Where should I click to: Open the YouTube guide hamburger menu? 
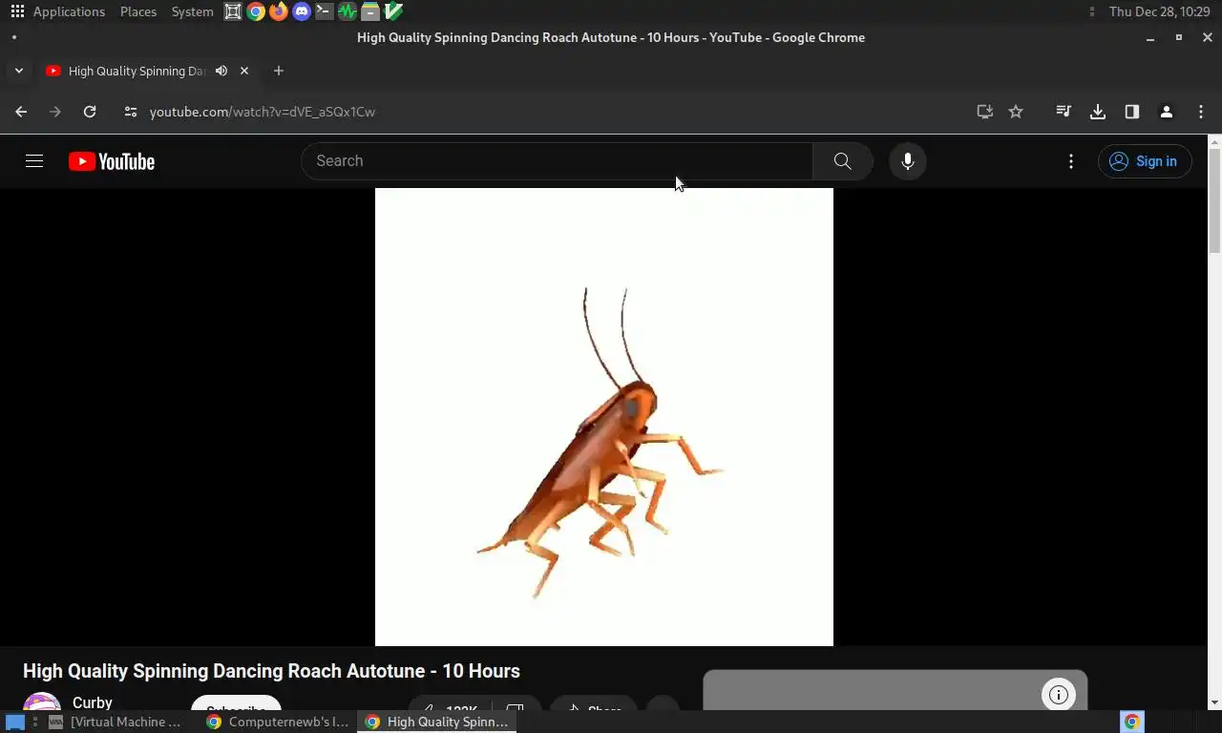coord(34,161)
